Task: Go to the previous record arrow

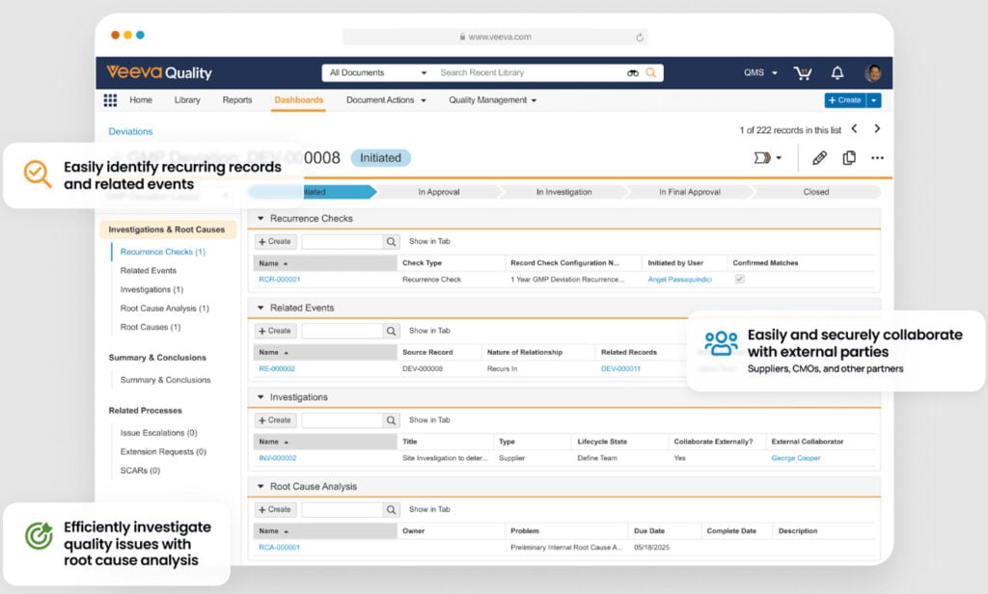Action: point(854,129)
